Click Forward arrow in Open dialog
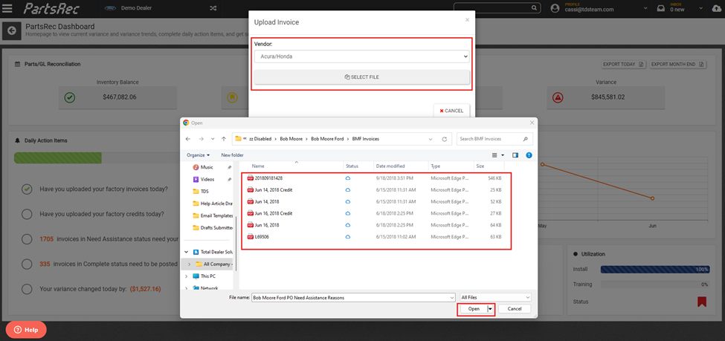This screenshot has height=341, width=725. tap(201, 139)
